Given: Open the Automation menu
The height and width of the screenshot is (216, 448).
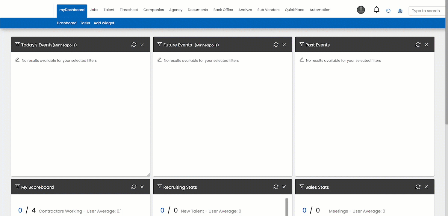Looking at the screenshot, I should [x=320, y=10].
